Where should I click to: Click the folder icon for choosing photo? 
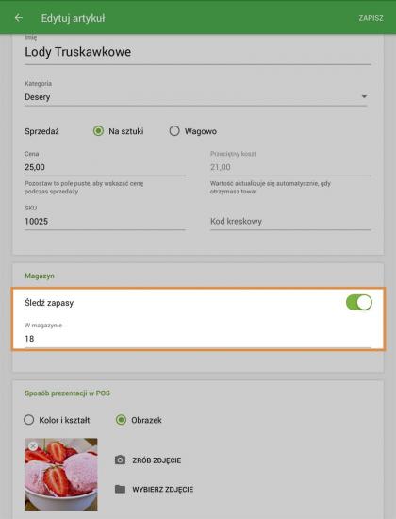[x=120, y=489]
